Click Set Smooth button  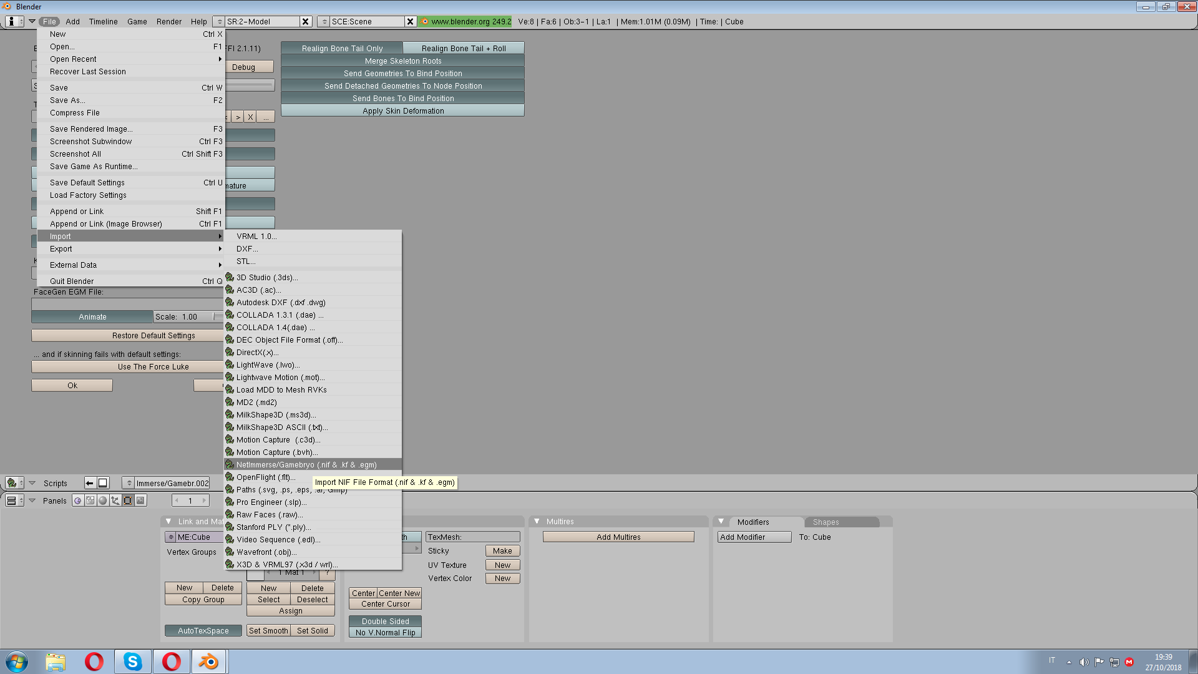[x=268, y=630]
